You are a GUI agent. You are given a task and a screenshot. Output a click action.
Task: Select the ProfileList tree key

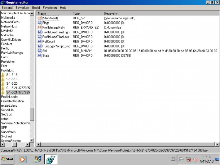pyautogui.click(x=7, y=70)
